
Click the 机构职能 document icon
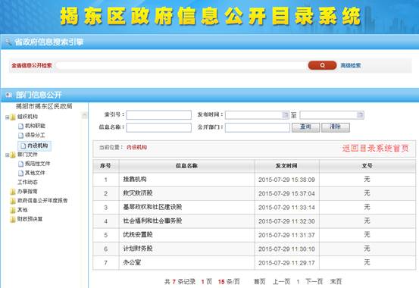click(x=20, y=126)
